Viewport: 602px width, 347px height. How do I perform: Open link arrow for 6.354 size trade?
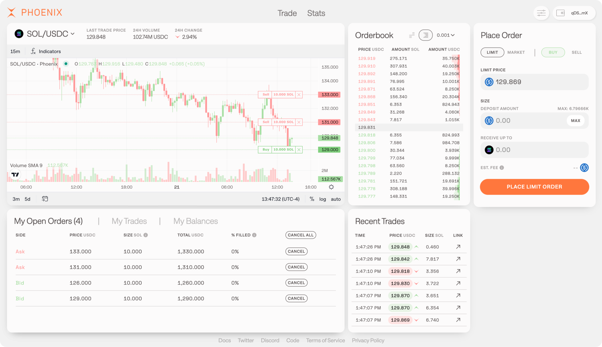tap(458, 308)
